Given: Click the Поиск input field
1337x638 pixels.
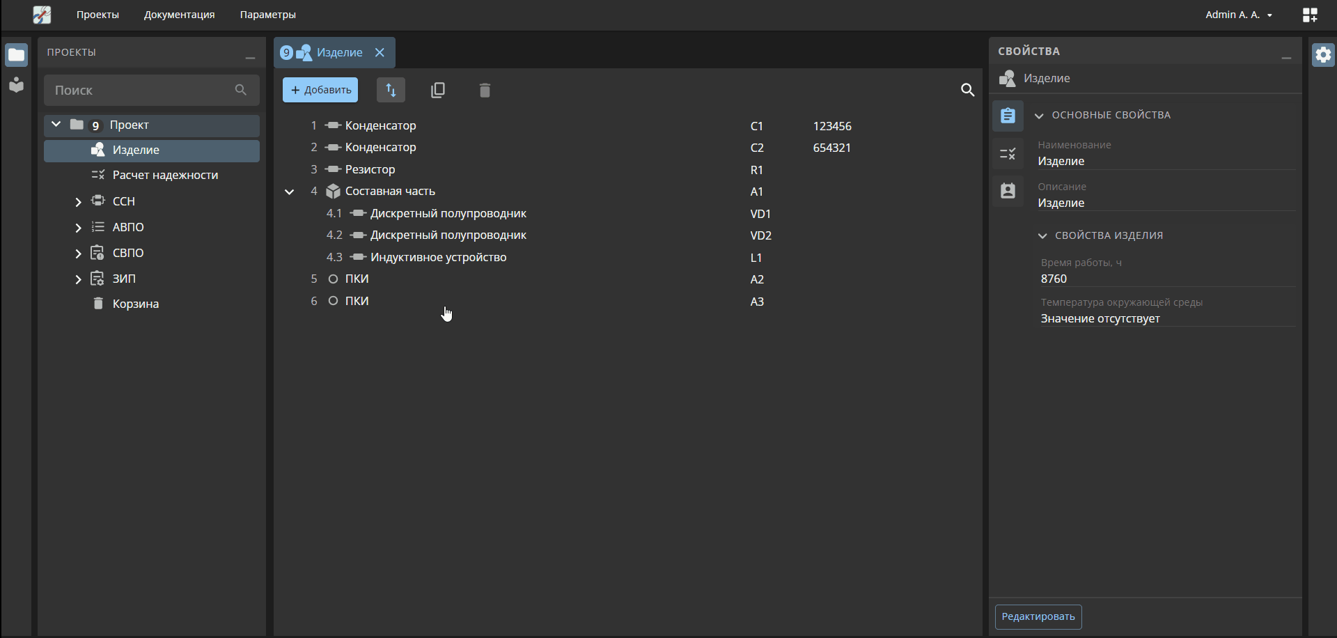Looking at the screenshot, I should [152, 90].
